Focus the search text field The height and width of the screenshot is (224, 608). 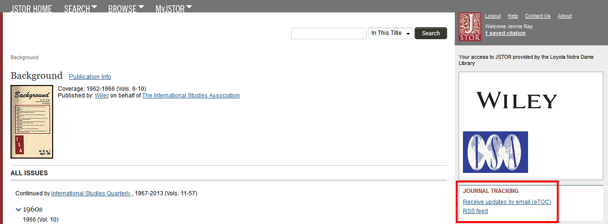(x=328, y=33)
